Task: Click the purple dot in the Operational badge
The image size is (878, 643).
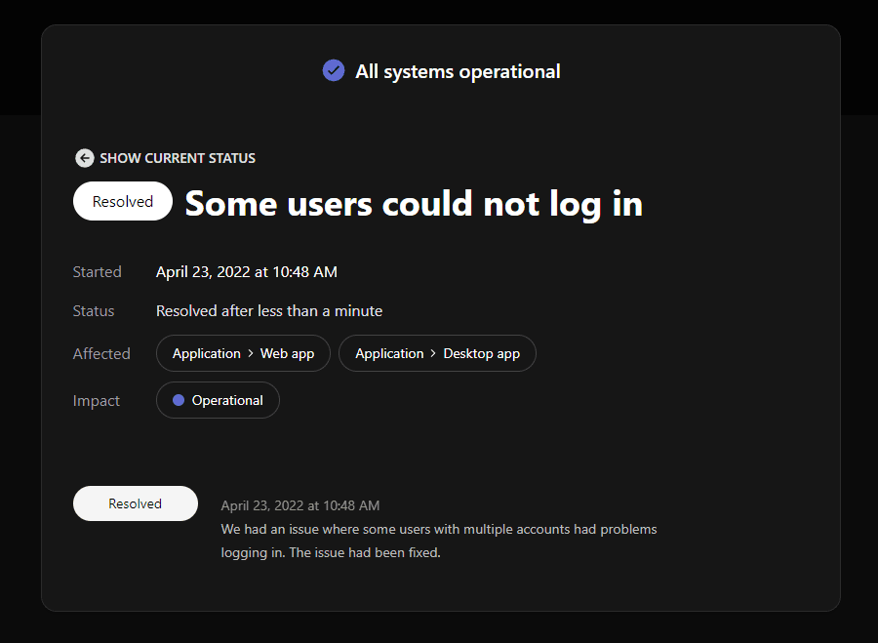Action: (179, 400)
